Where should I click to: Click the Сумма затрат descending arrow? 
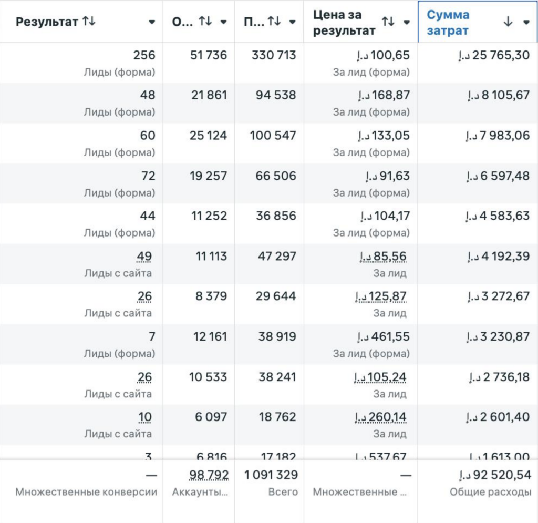(x=508, y=22)
